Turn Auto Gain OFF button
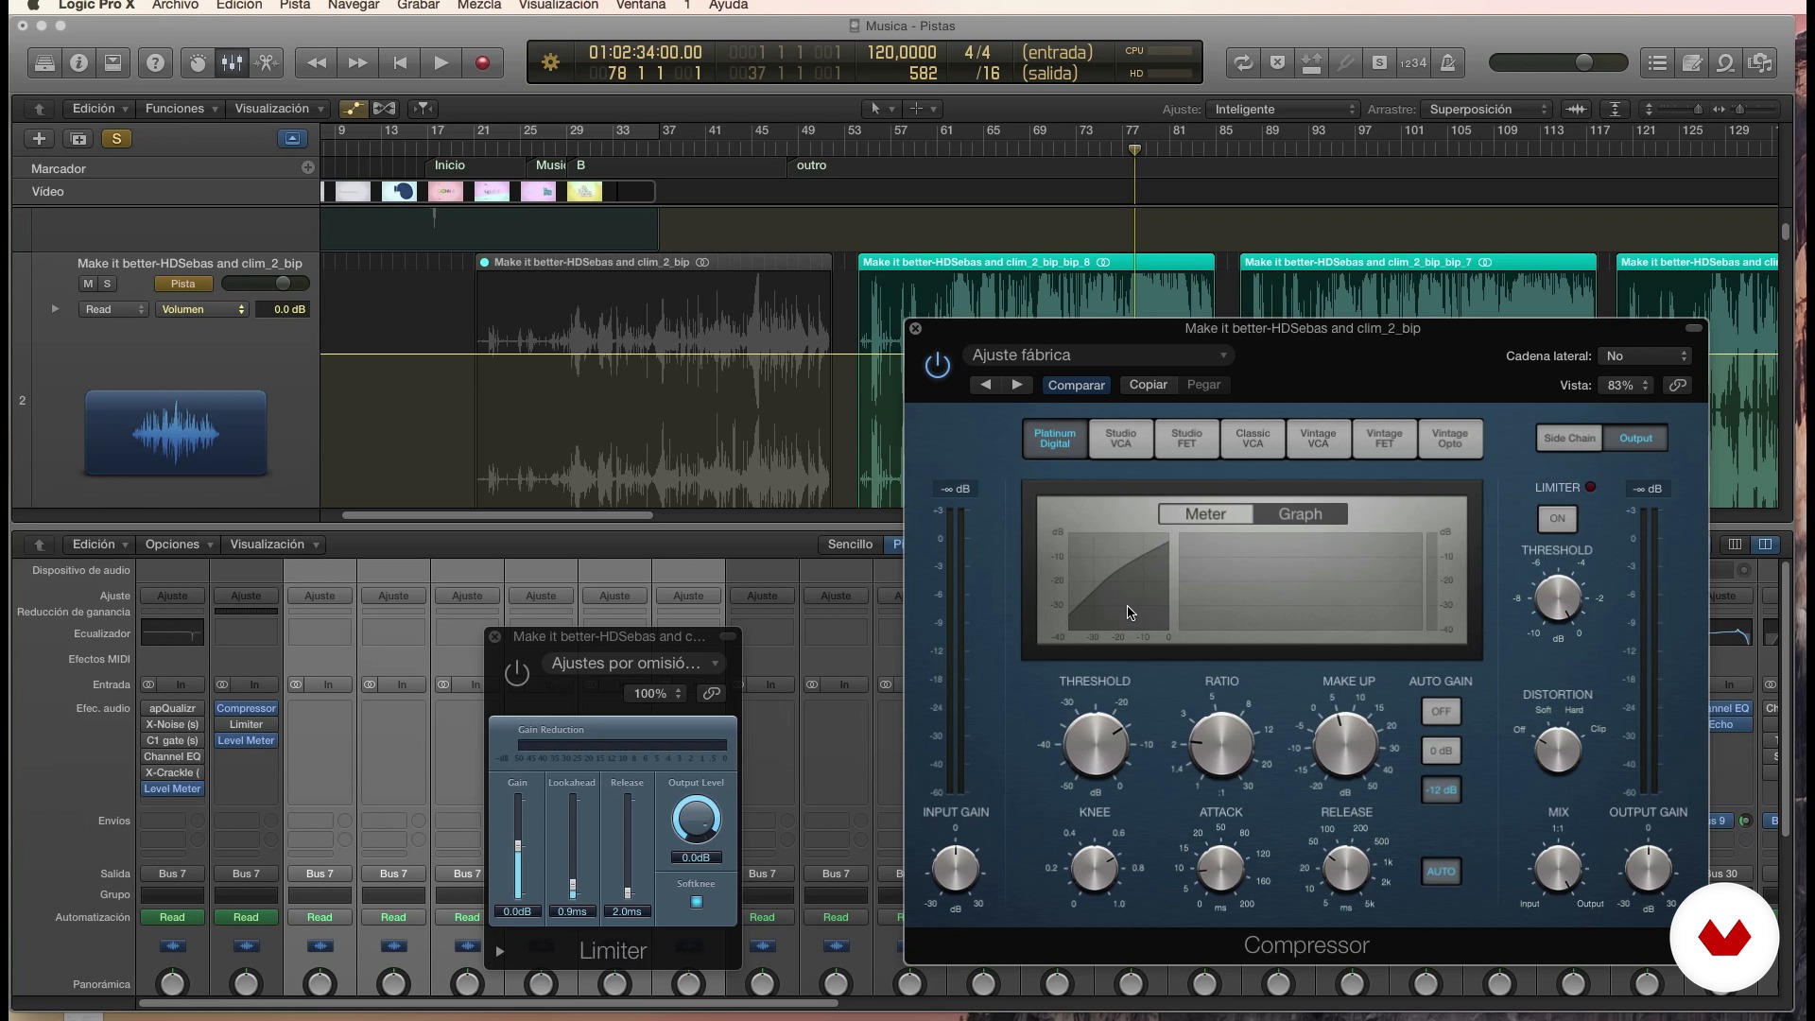The image size is (1815, 1021). pos(1441,711)
